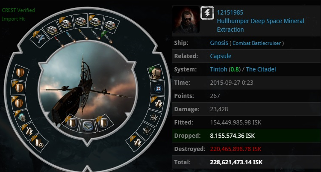Click the Gnosis ship link
This screenshot has width=321, height=172.
pos(219,43)
